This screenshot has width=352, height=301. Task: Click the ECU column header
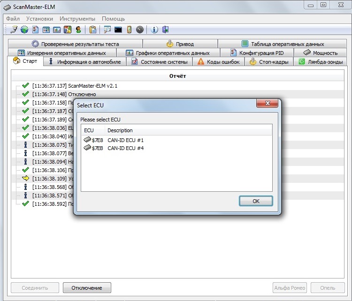pos(93,130)
